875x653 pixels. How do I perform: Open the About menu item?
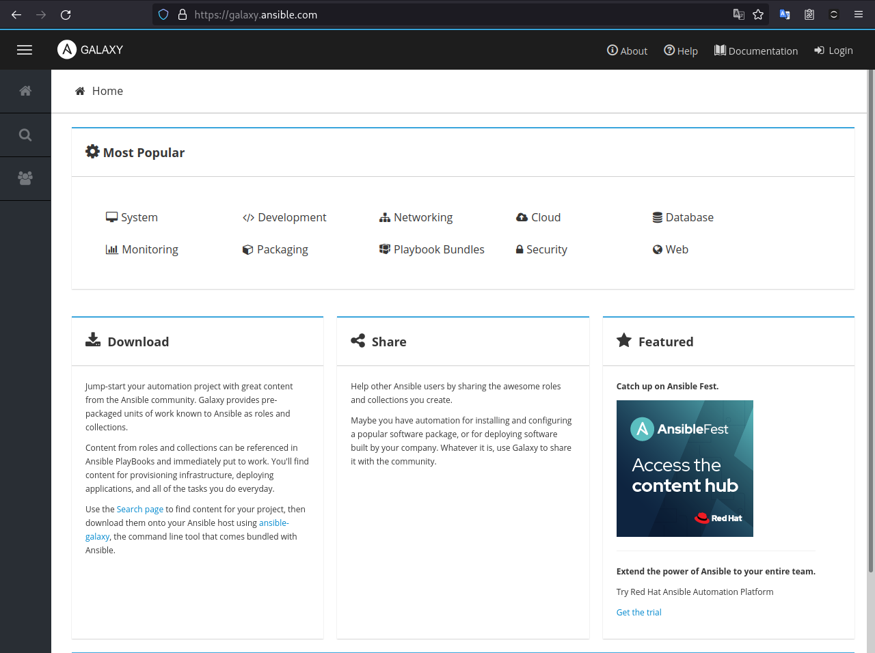[x=627, y=51]
